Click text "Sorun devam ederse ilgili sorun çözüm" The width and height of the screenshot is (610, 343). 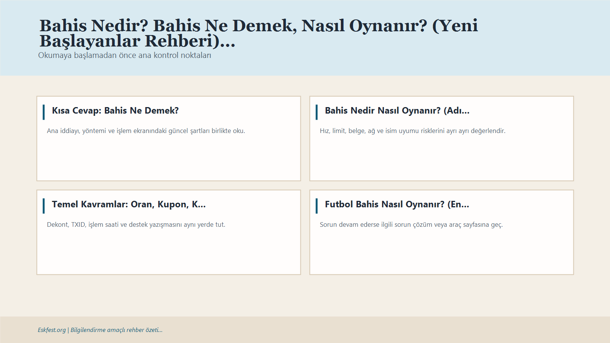point(376,224)
